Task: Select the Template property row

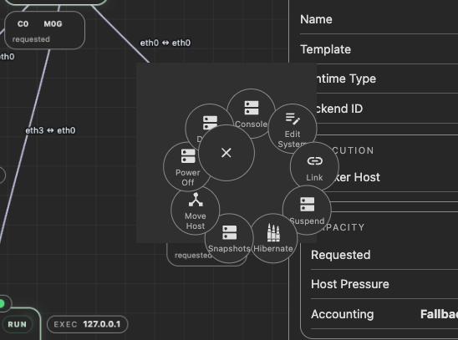Action: (379, 49)
